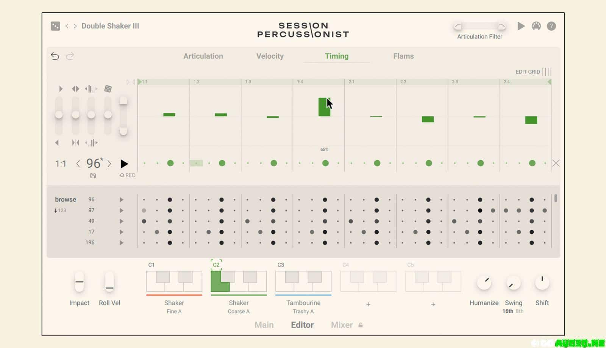This screenshot has width=606, height=348.
Task: Open the 1:1 pattern length selector
Action: tap(61, 164)
